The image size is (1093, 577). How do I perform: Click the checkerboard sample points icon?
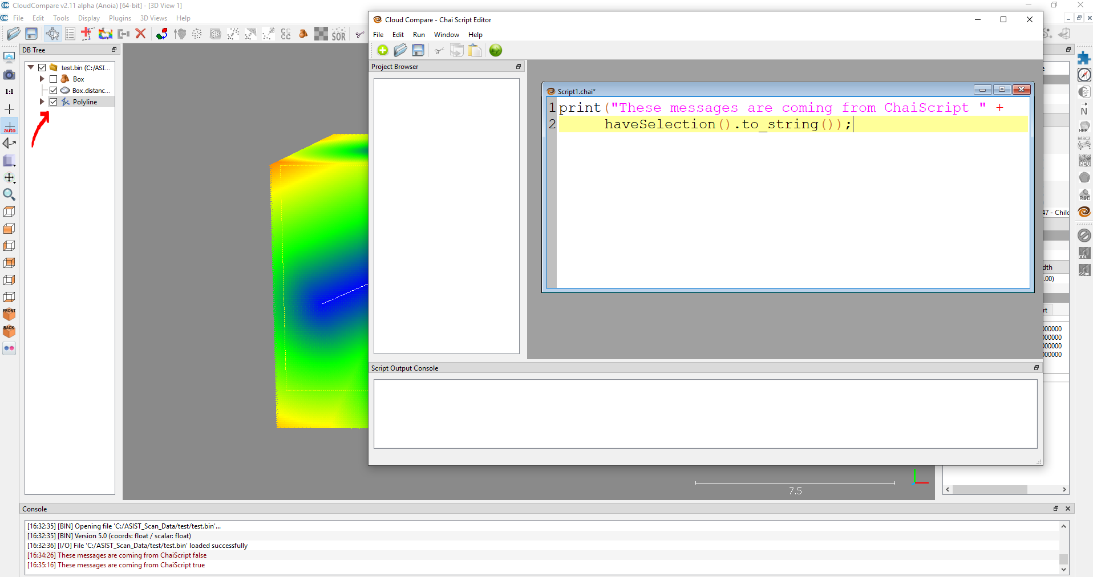coord(321,34)
